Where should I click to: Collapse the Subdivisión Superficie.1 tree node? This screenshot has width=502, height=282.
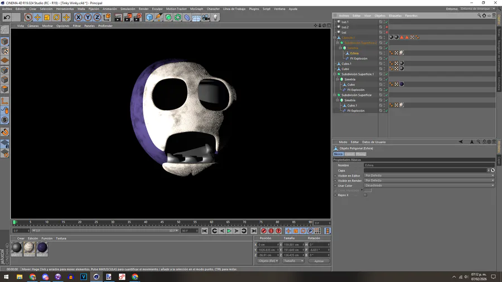pyautogui.click(x=335, y=74)
